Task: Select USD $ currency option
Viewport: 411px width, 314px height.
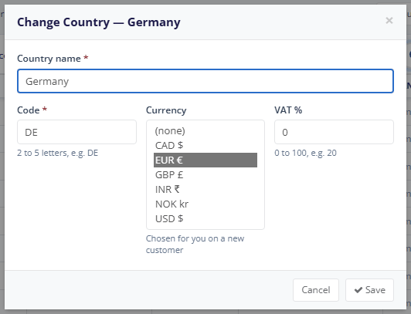Action: click(x=206, y=219)
